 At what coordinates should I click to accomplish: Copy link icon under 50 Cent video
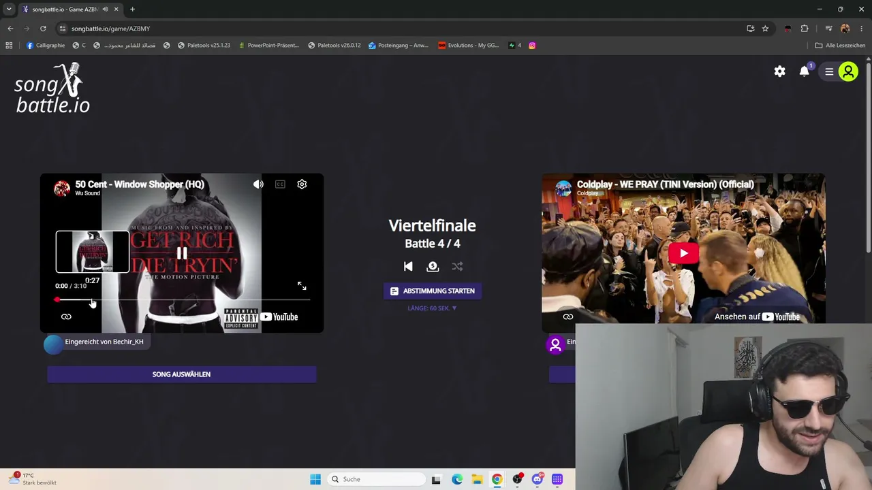coord(66,316)
